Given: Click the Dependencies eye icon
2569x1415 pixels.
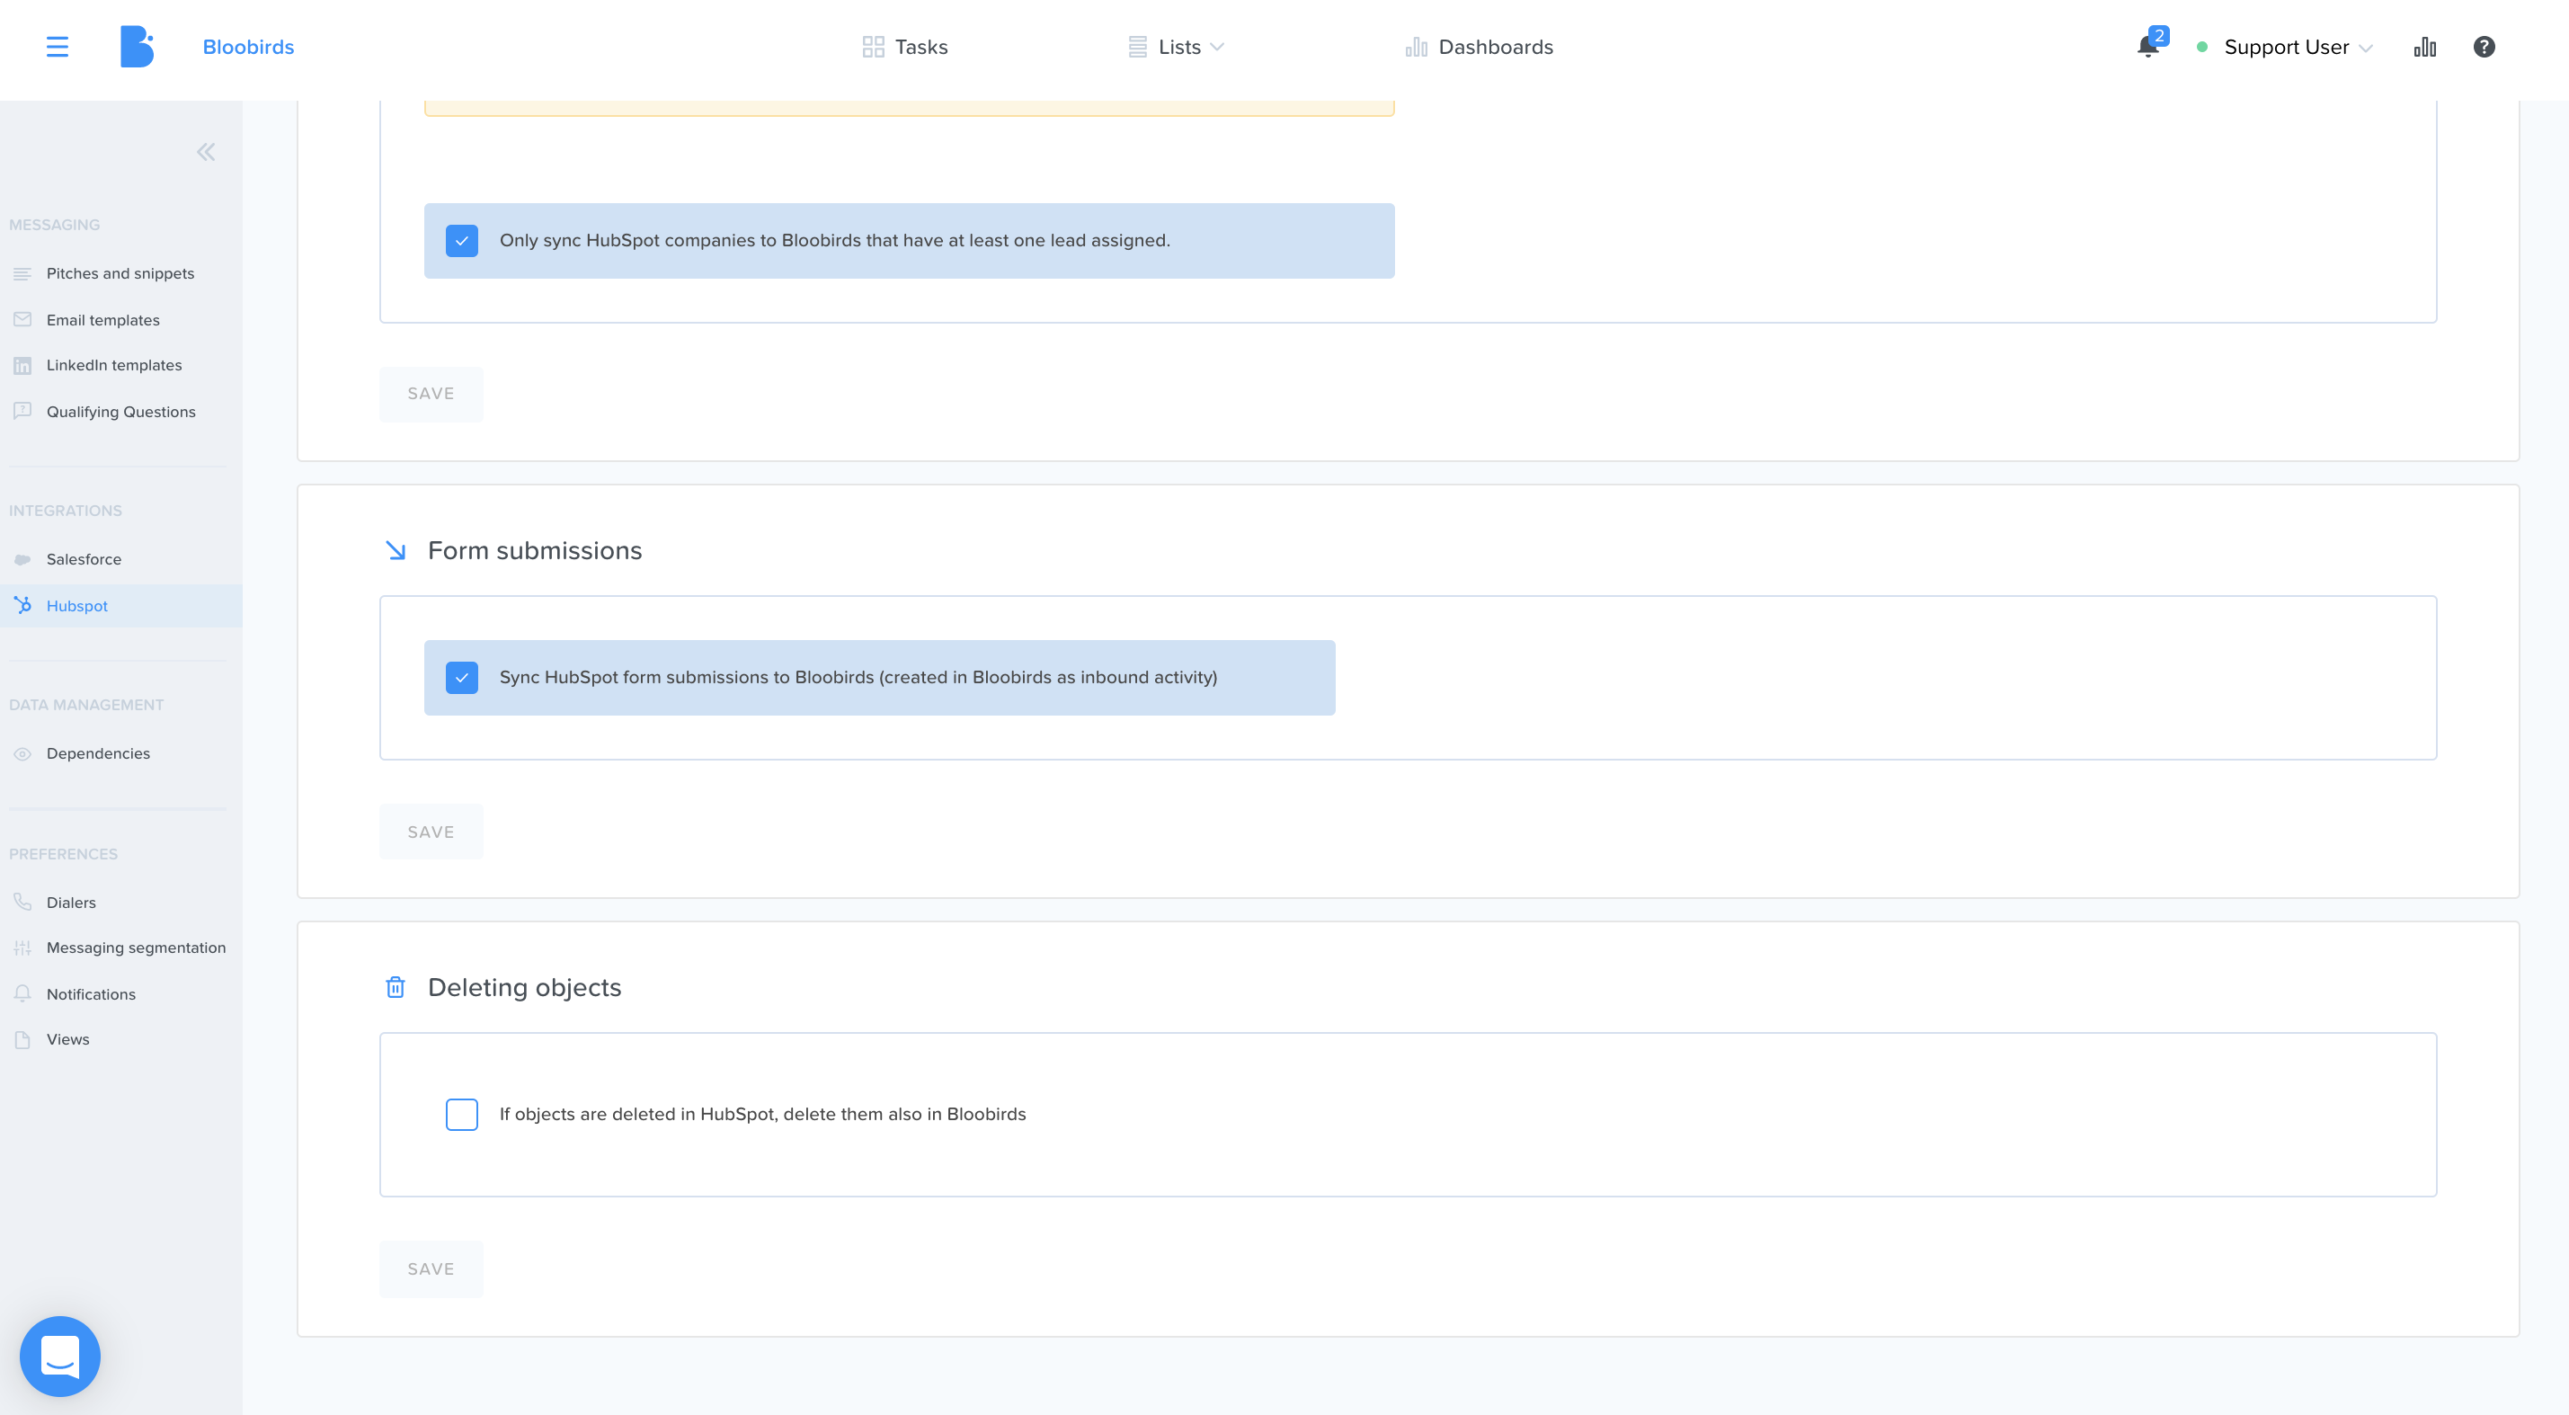Looking at the screenshot, I should pyautogui.click(x=22, y=754).
